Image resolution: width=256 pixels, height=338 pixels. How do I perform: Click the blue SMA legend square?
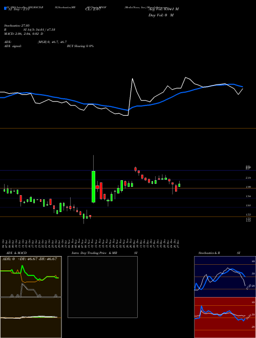(x=6, y=8)
